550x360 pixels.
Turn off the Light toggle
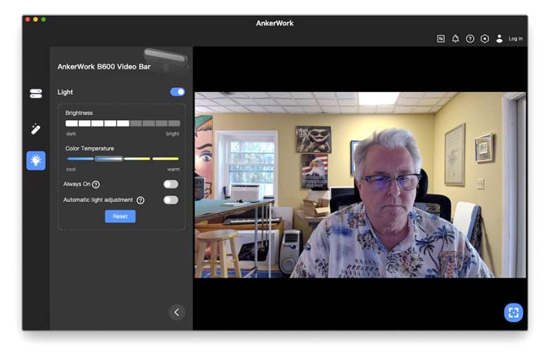click(177, 92)
